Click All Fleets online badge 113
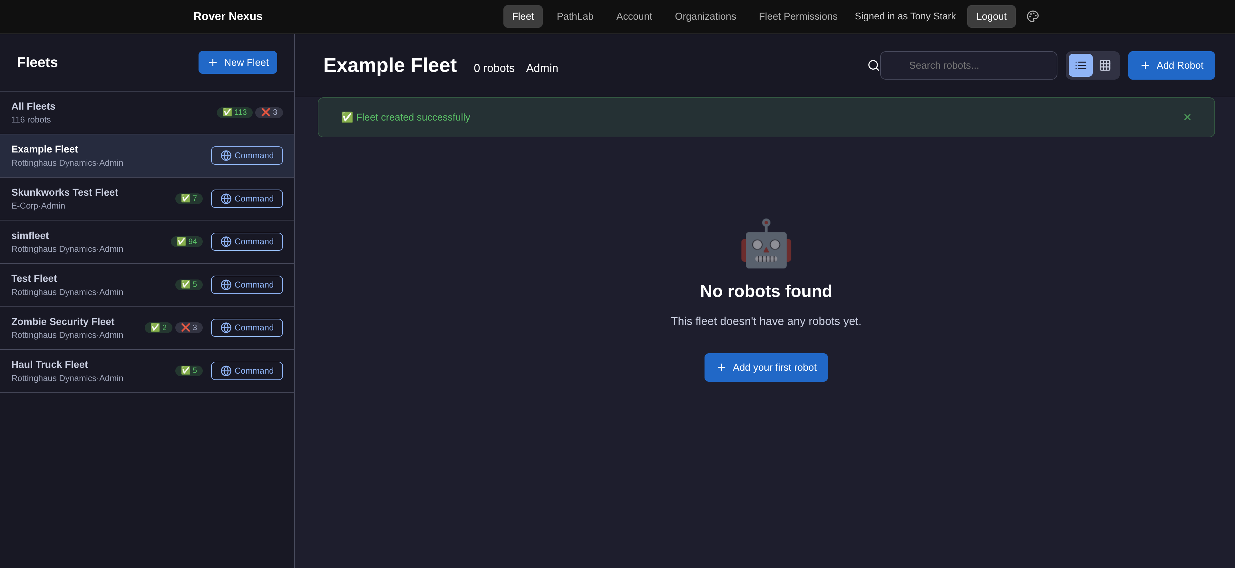The image size is (1235, 568). (234, 112)
